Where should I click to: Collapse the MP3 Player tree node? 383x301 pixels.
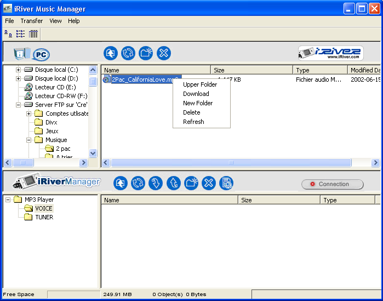(x=8, y=200)
